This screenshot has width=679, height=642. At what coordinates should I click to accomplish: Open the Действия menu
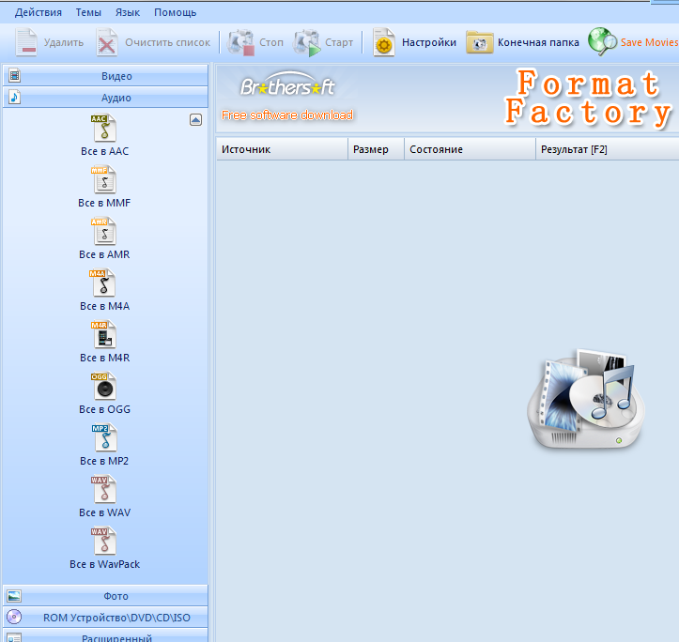39,12
